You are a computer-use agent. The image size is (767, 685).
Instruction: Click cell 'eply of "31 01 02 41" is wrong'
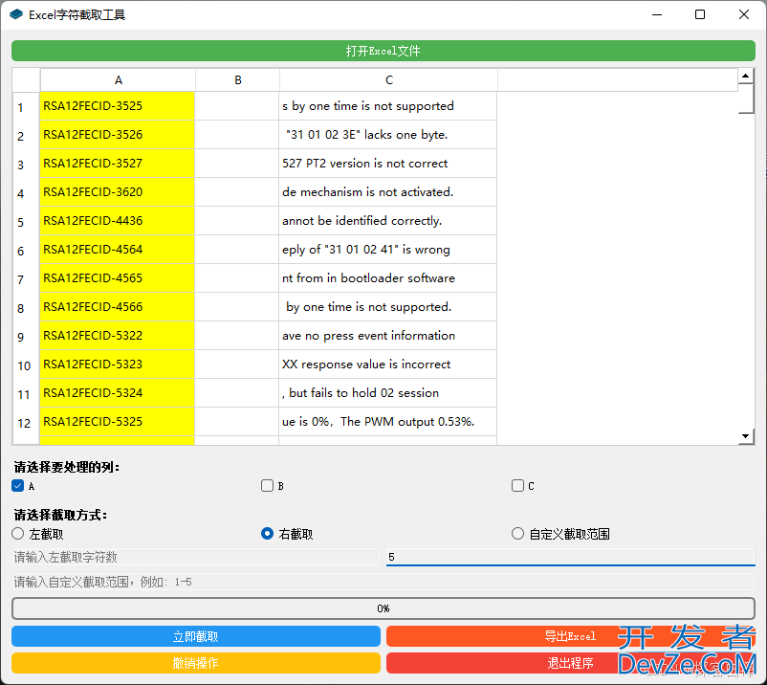pyautogui.click(x=388, y=250)
